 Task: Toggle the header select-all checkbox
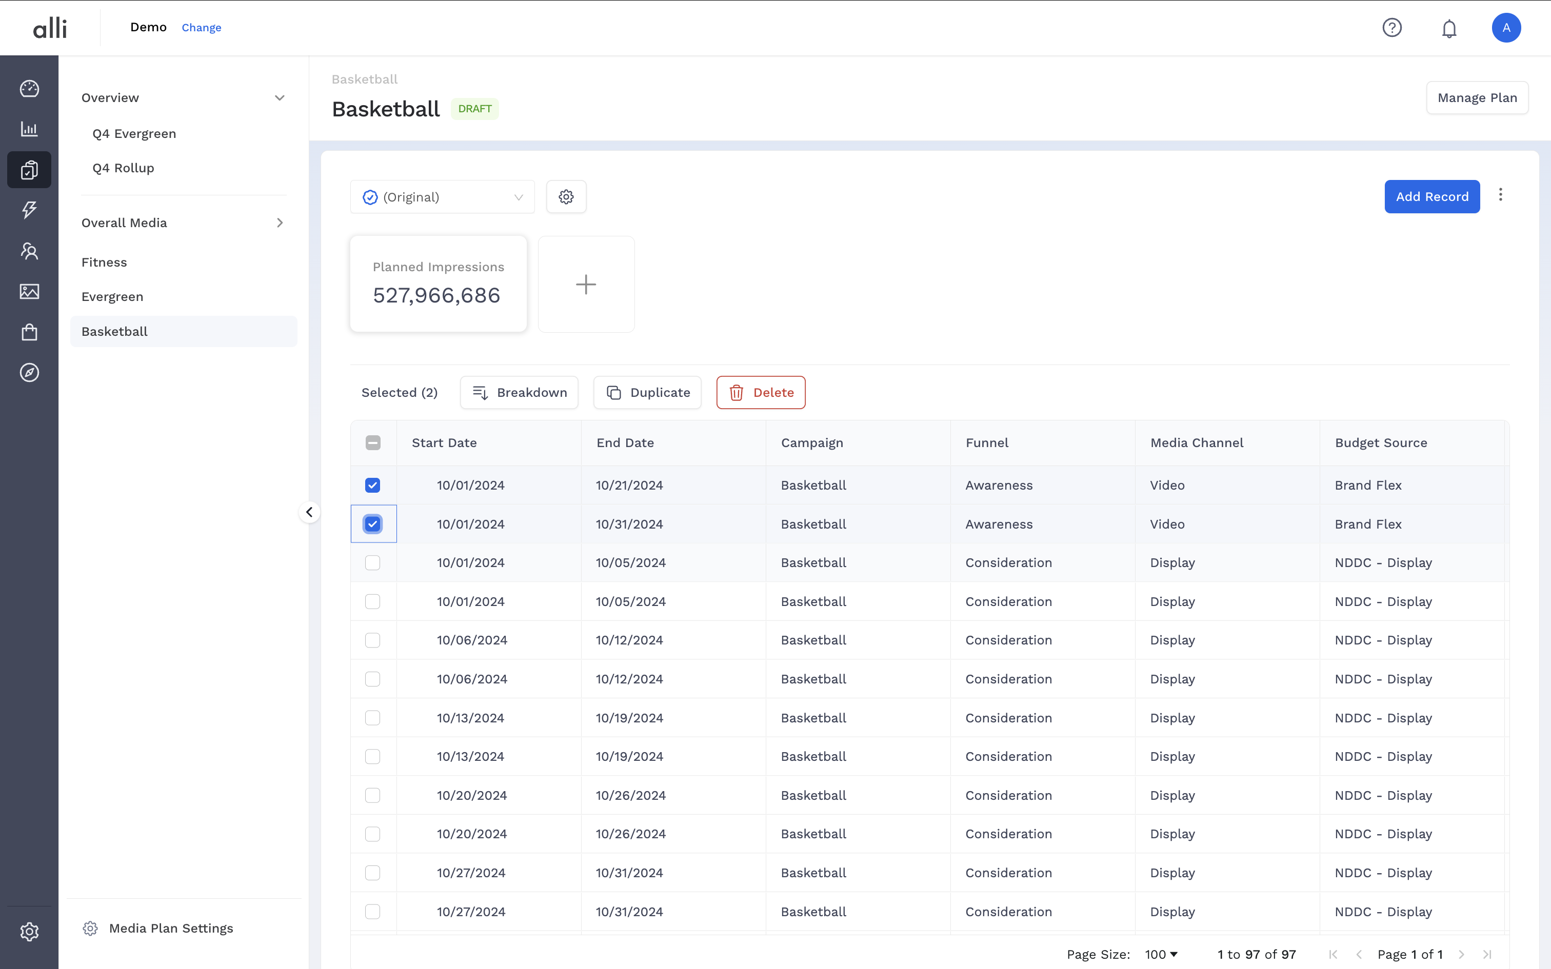pyautogui.click(x=372, y=443)
